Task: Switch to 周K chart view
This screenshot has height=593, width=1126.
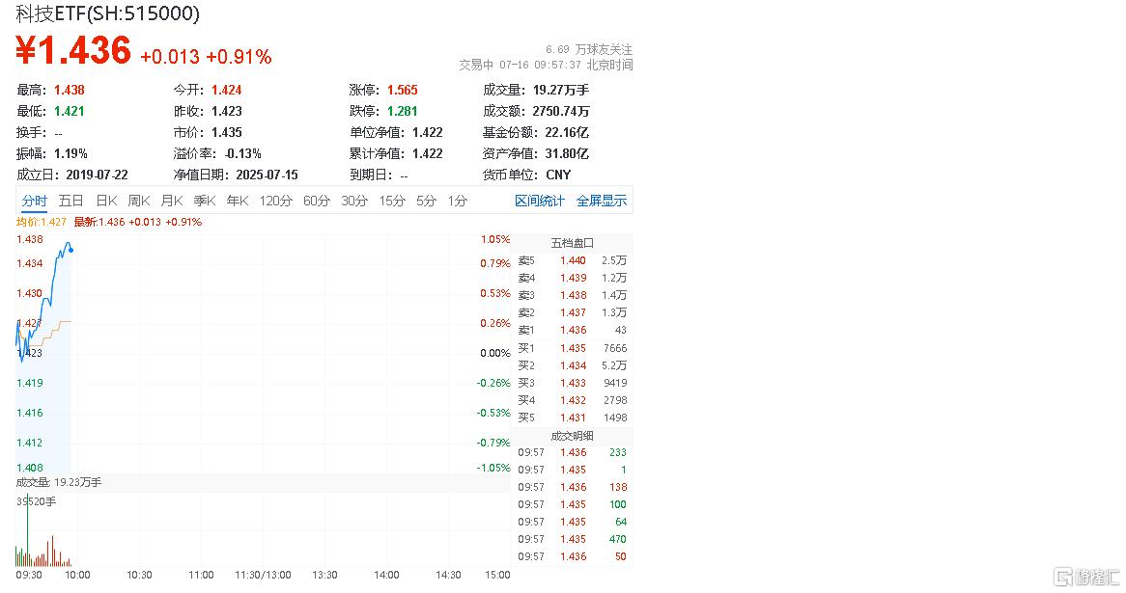Action: [x=139, y=201]
